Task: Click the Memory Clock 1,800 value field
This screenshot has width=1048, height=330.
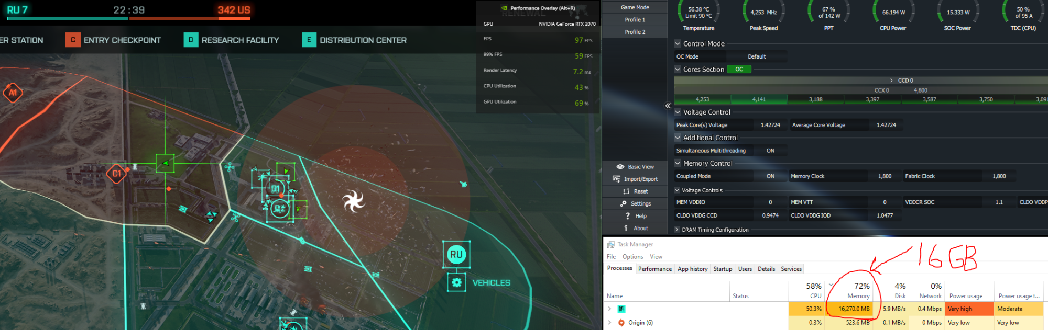Action: (885, 176)
